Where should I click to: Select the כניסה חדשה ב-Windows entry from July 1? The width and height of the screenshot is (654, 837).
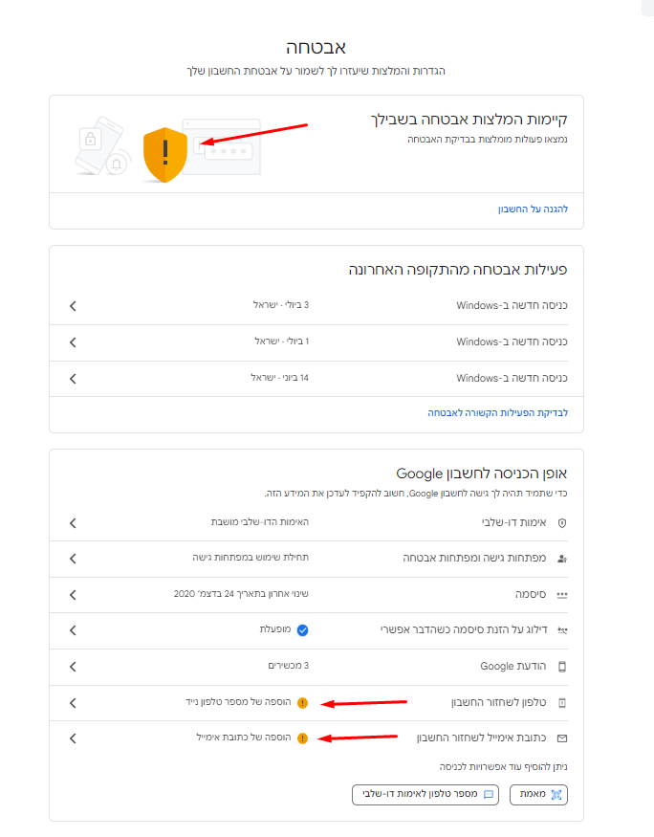[x=512, y=341]
